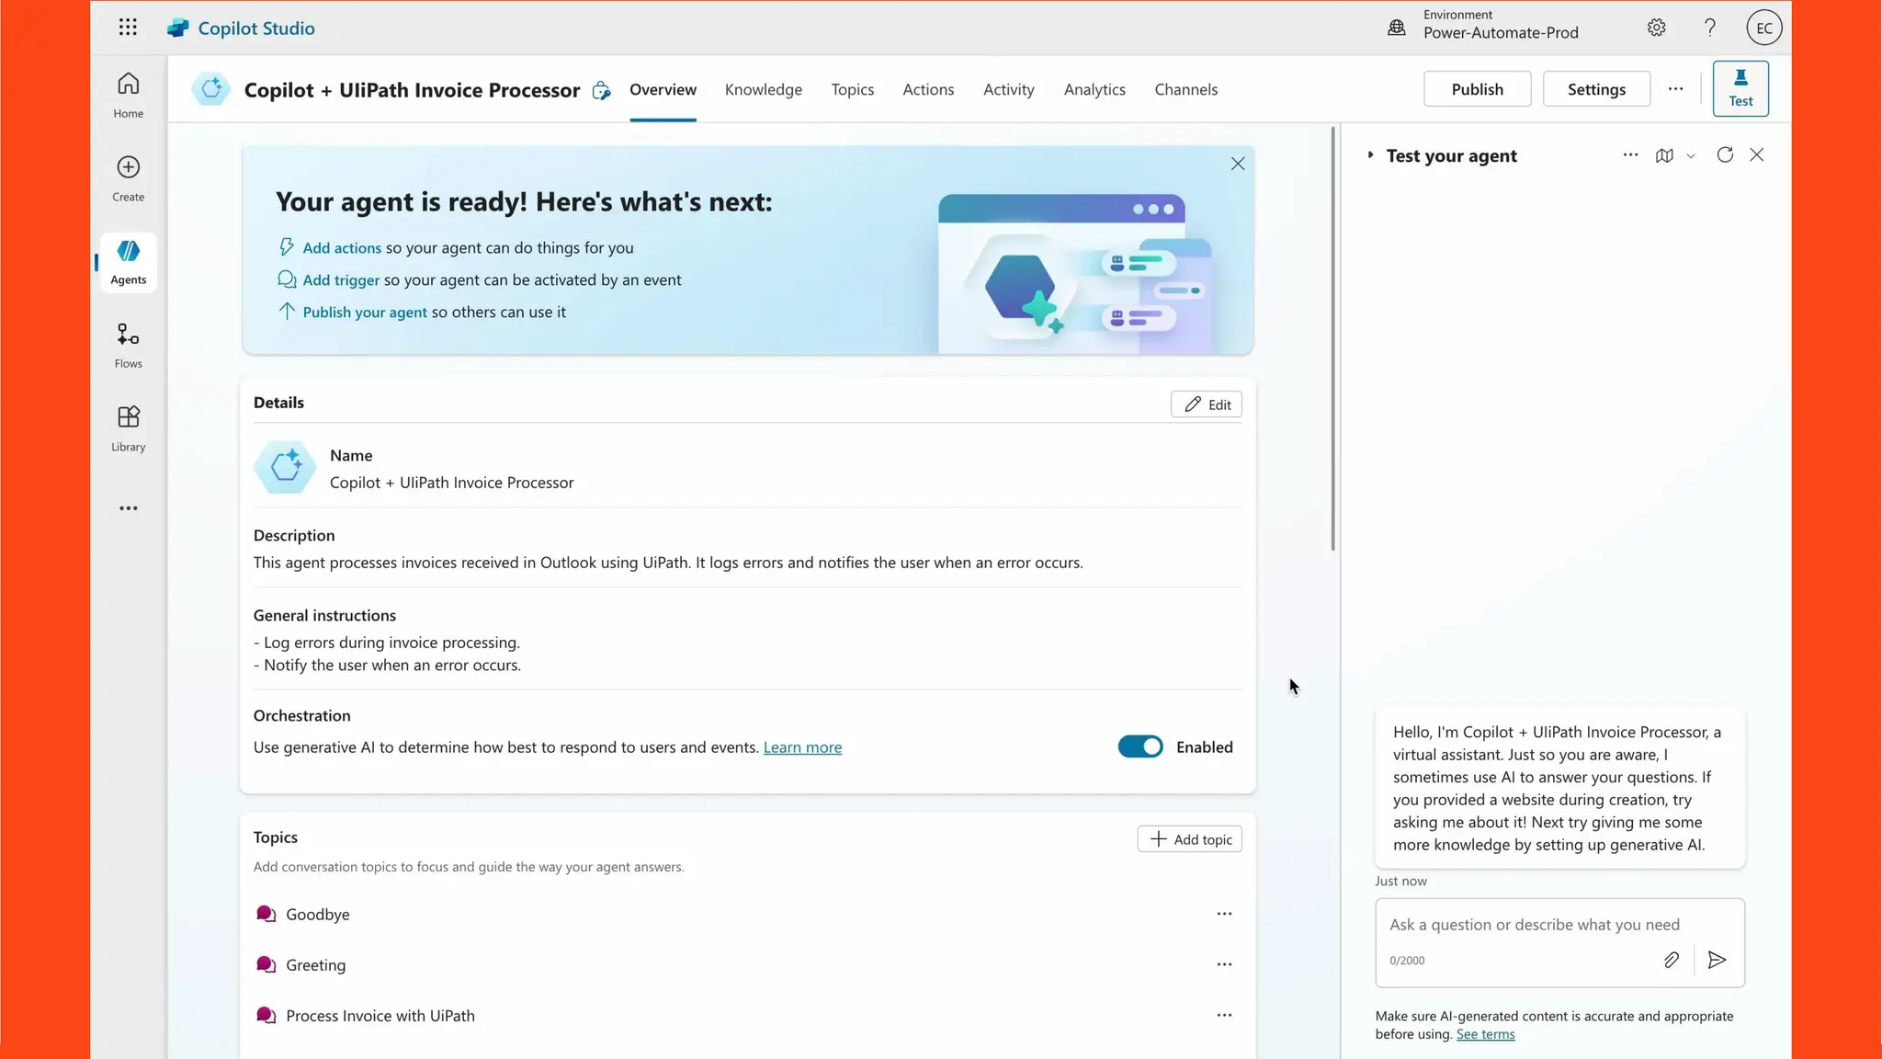Toggle the Test panel button
The width and height of the screenshot is (1882, 1059).
pos(1740,89)
